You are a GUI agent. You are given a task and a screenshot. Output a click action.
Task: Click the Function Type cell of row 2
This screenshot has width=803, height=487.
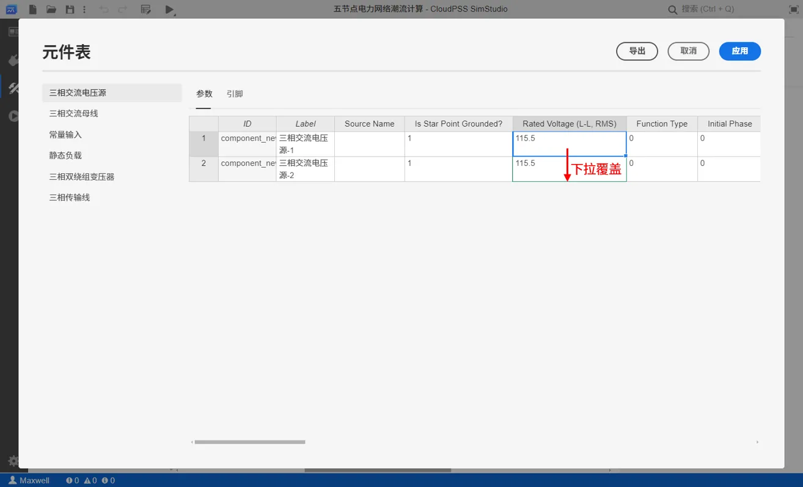[662, 169]
